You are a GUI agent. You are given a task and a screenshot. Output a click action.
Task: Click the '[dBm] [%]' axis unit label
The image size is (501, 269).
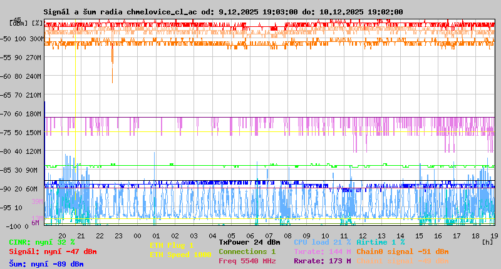tap(26, 23)
